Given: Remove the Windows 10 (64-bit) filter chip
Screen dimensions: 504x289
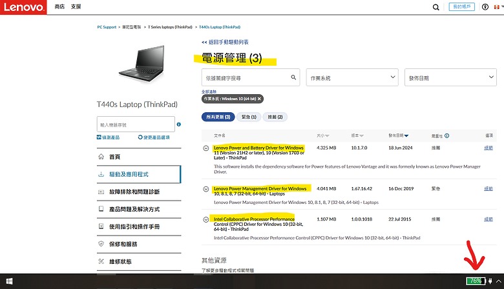Looking at the screenshot, I should coord(259,99).
